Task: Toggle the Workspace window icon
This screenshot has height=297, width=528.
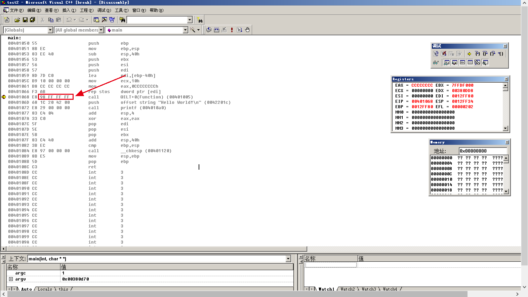Action: (96, 20)
